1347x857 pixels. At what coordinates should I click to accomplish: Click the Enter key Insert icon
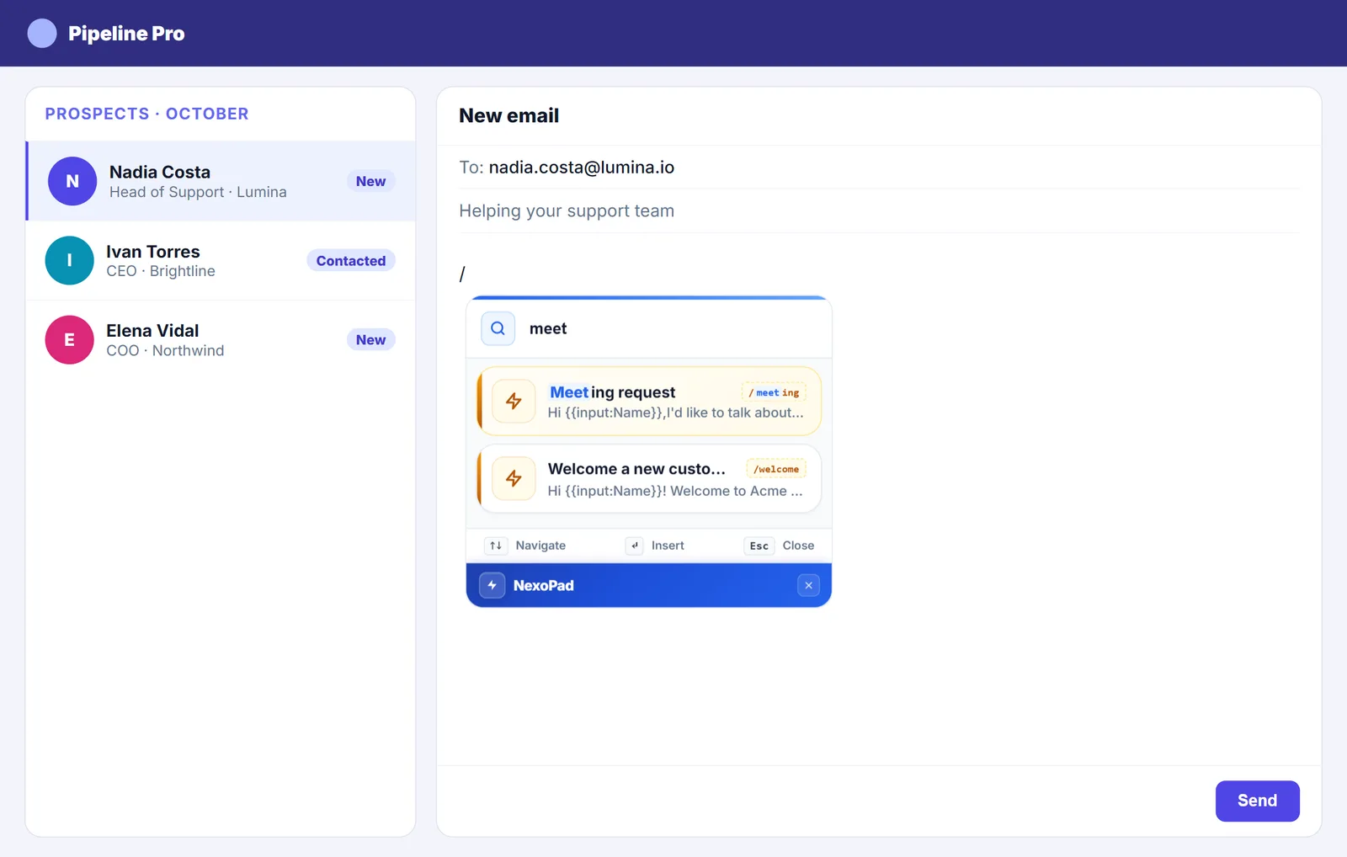pos(635,546)
